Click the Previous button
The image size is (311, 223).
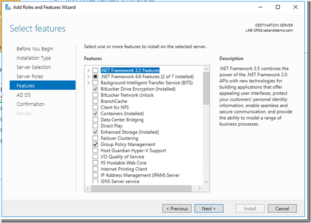pyautogui.click(x=177, y=209)
